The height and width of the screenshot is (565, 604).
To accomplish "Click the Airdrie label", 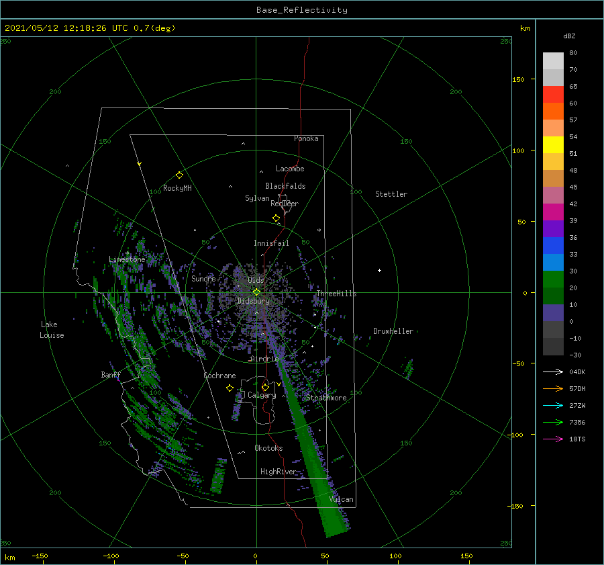I will [x=264, y=359].
